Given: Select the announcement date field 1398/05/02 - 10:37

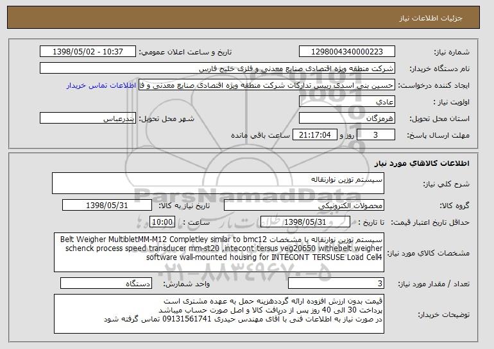Looking at the screenshot, I should (x=88, y=52).
